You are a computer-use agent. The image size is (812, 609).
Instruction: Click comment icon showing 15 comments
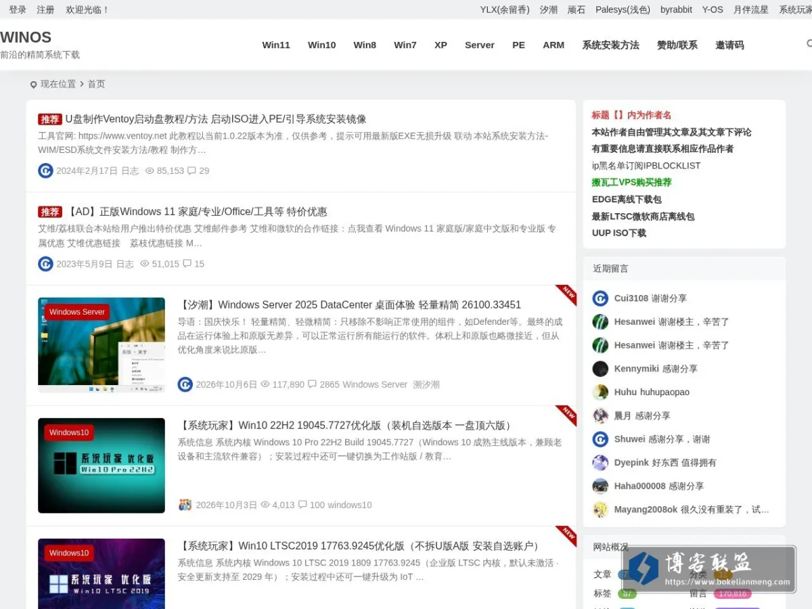pyautogui.click(x=187, y=264)
